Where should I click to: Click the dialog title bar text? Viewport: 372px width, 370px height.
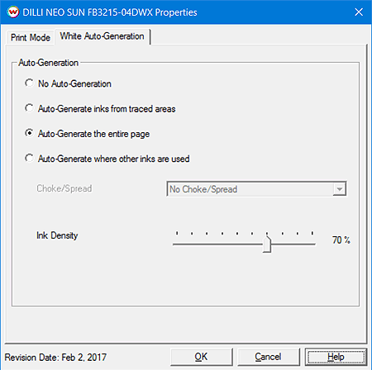110,12
